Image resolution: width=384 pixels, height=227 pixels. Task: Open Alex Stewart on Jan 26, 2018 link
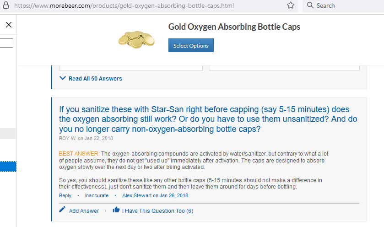click(x=155, y=196)
